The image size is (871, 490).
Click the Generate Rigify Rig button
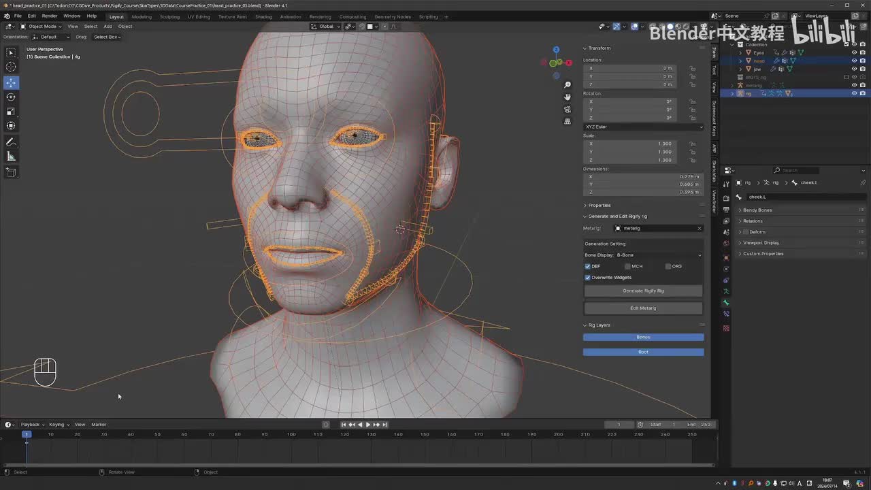point(643,291)
